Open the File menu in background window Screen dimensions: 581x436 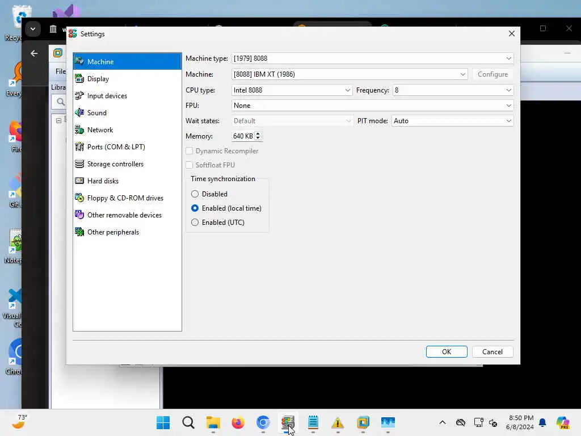(60, 71)
